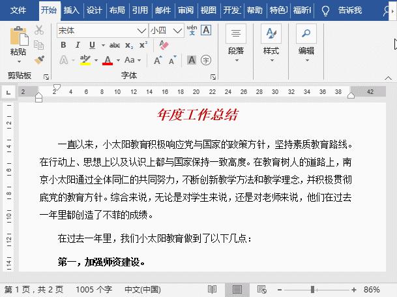Switch to the 视图 View tab
This screenshot has height=297, width=397.
pyautogui.click(x=209, y=10)
